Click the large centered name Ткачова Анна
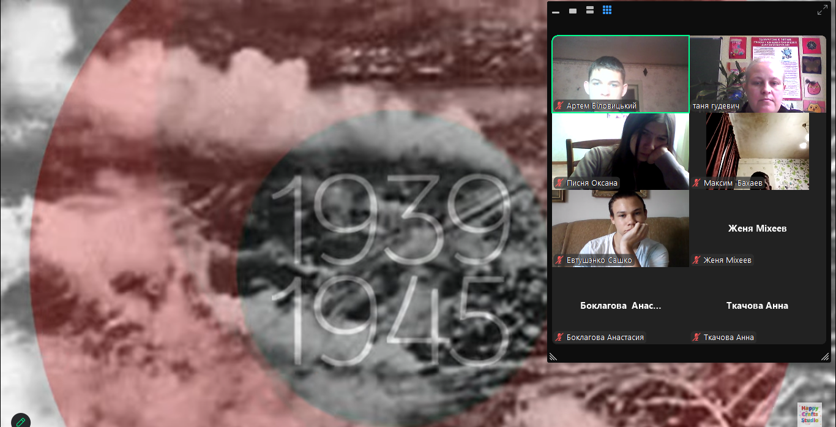The height and width of the screenshot is (427, 836). click(x=758, y=306)
